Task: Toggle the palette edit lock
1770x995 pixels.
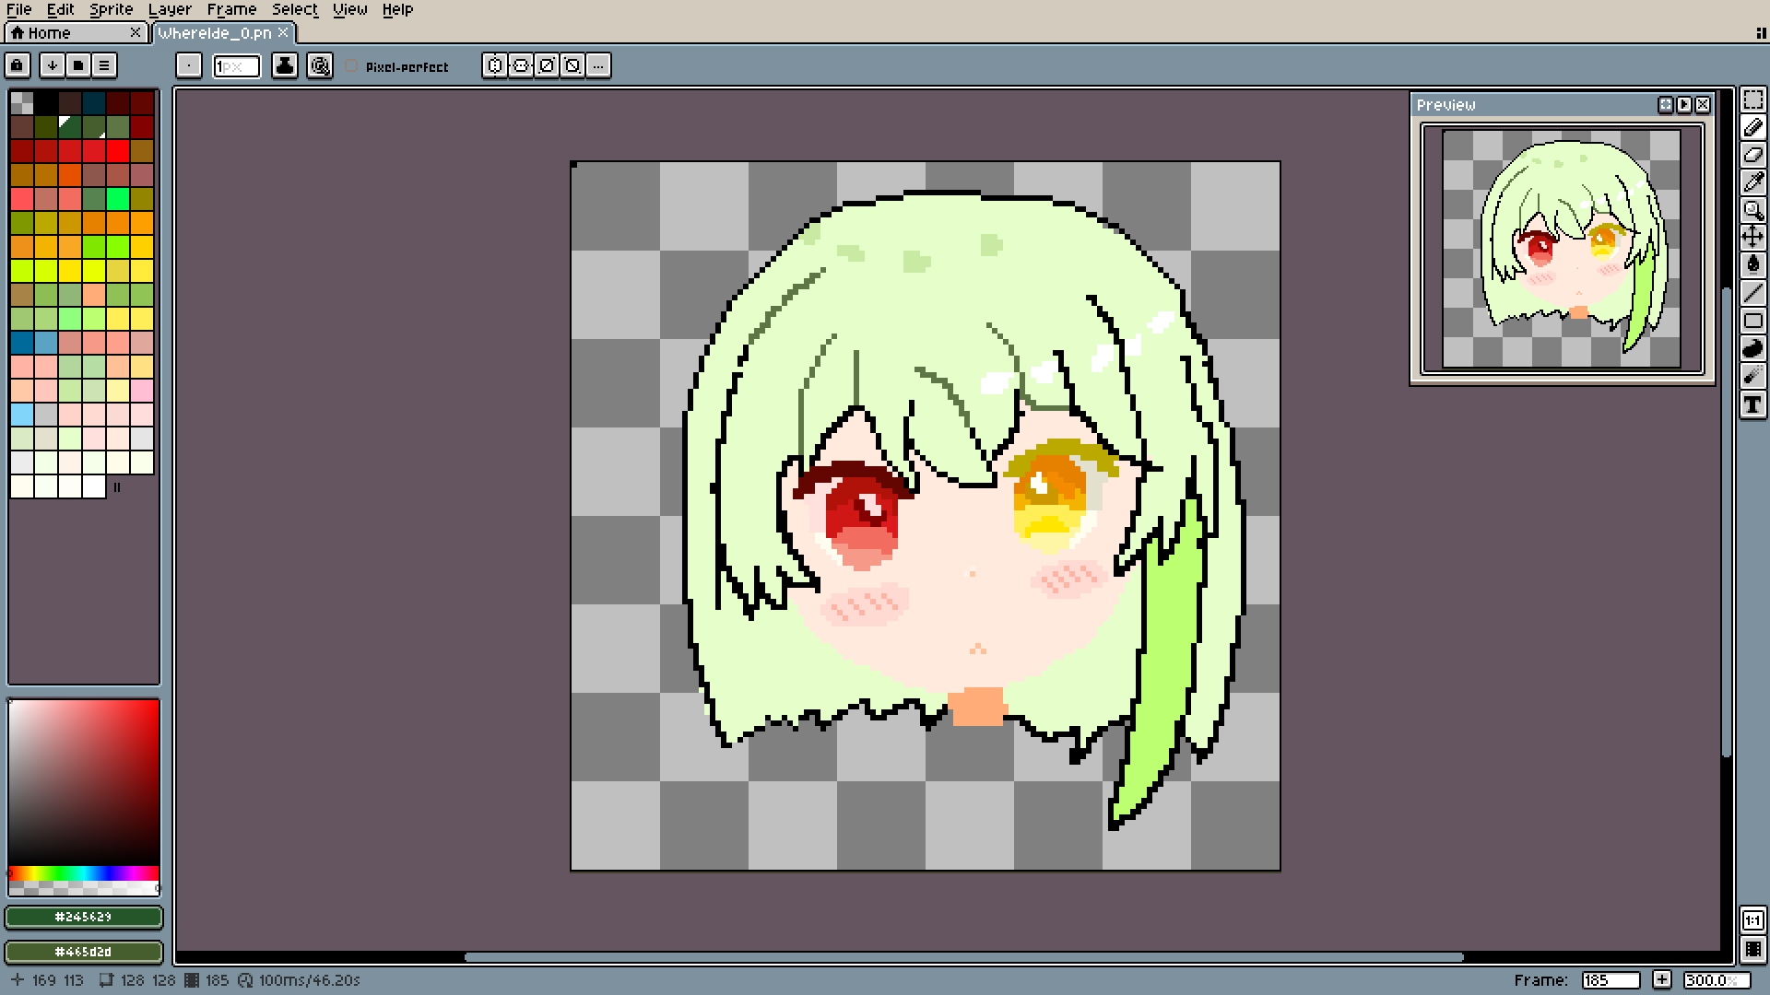Action: (18, 65)
